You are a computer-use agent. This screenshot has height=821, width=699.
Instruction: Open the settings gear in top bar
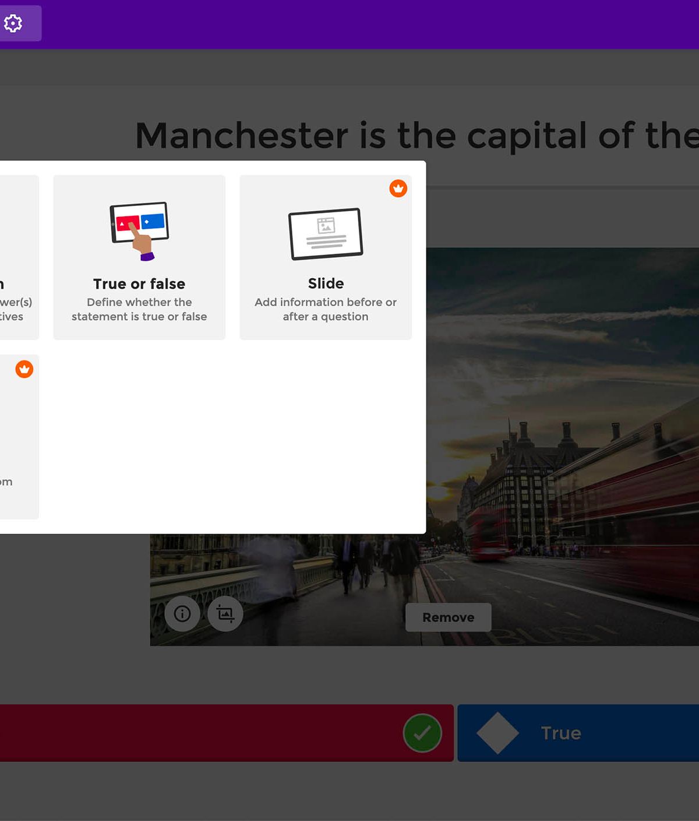click(x=13, y=23)
